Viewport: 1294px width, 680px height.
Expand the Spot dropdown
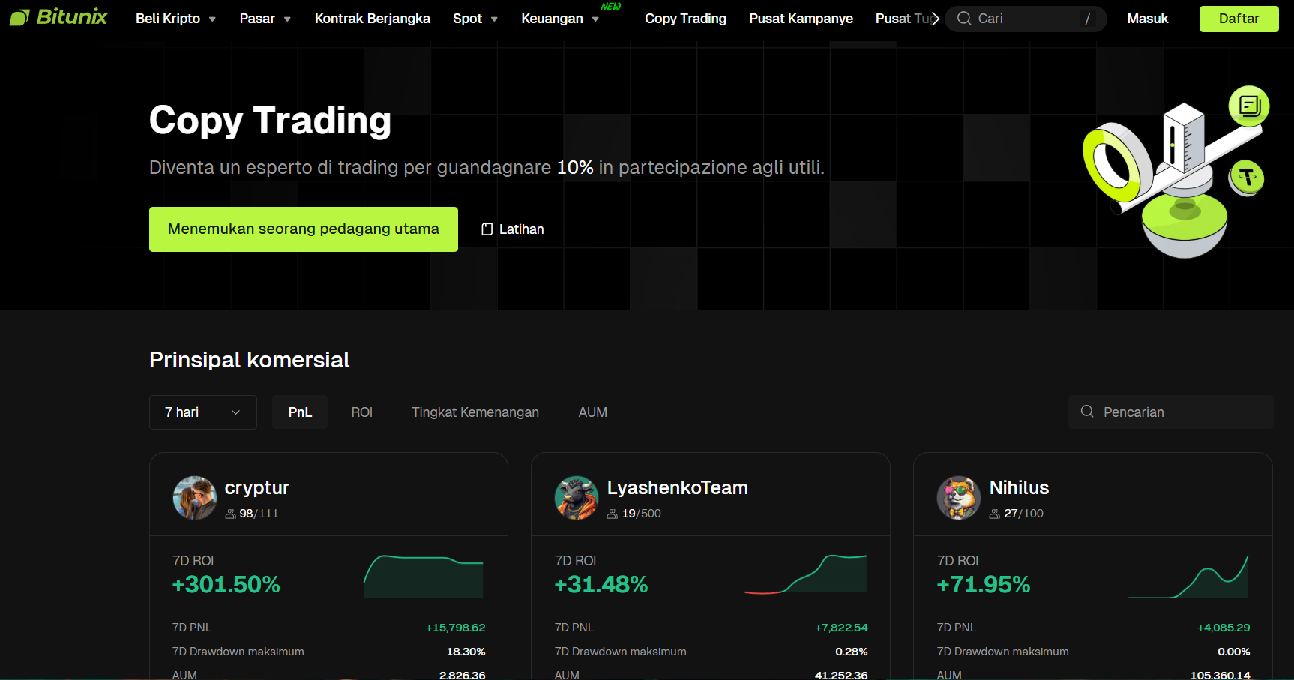pos(475,19)
